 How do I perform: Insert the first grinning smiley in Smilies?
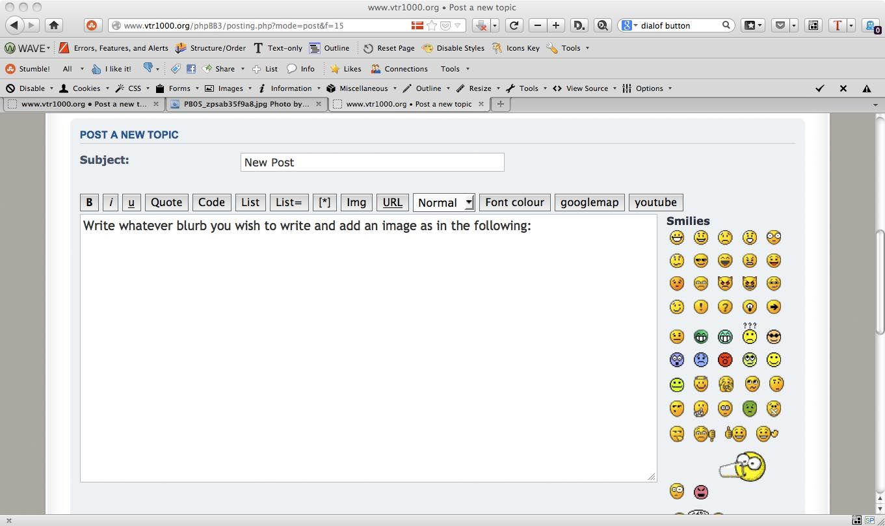tap(677, 237)
